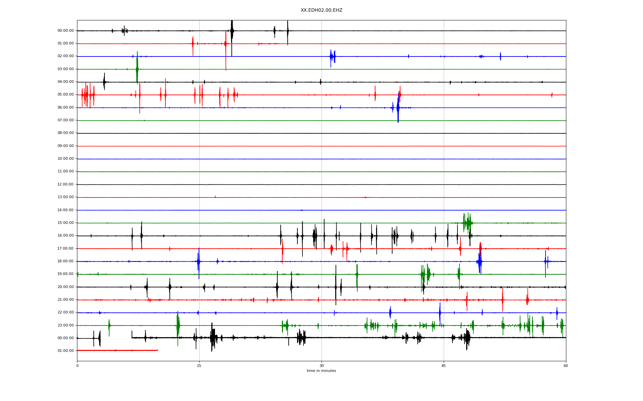Click the 'time in minutes' axis label
Image resolution: width=643 pixels, height=401 pixels.
click(321, 371)
